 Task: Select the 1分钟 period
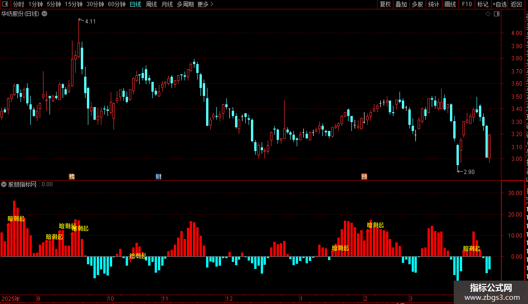36,4
